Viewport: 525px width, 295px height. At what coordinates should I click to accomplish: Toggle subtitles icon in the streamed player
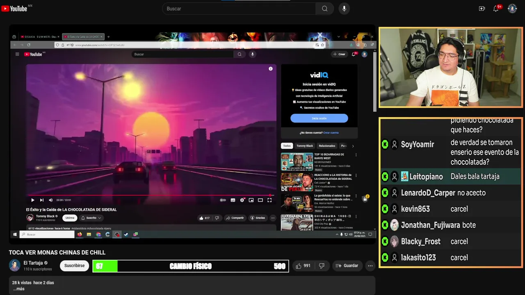tap(233, 200)
